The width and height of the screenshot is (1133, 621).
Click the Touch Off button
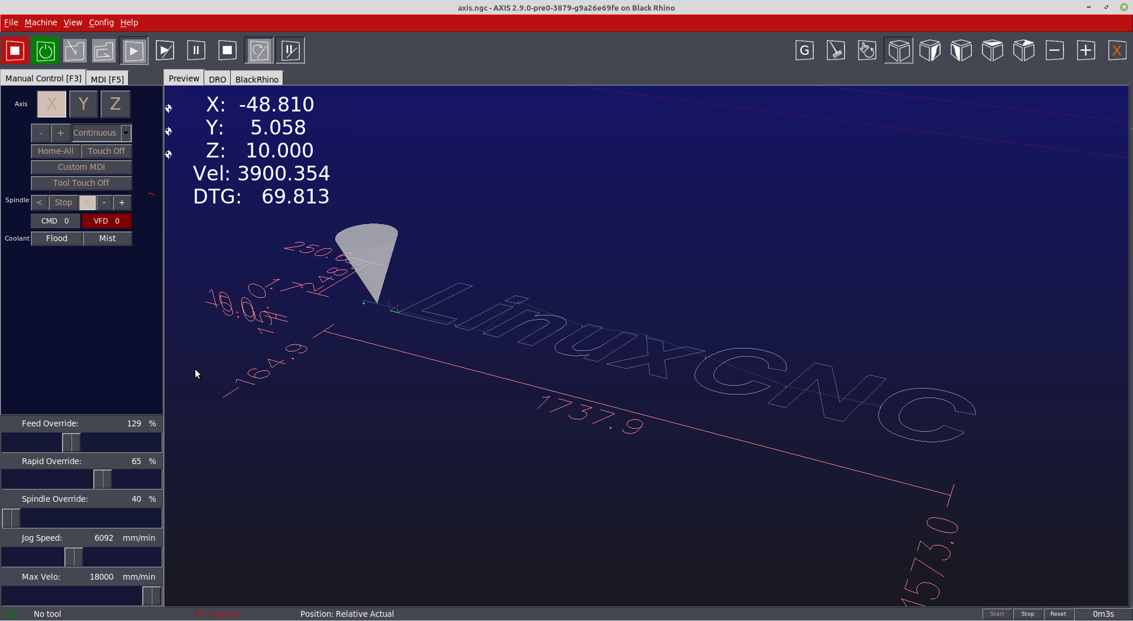click(107, 152)
